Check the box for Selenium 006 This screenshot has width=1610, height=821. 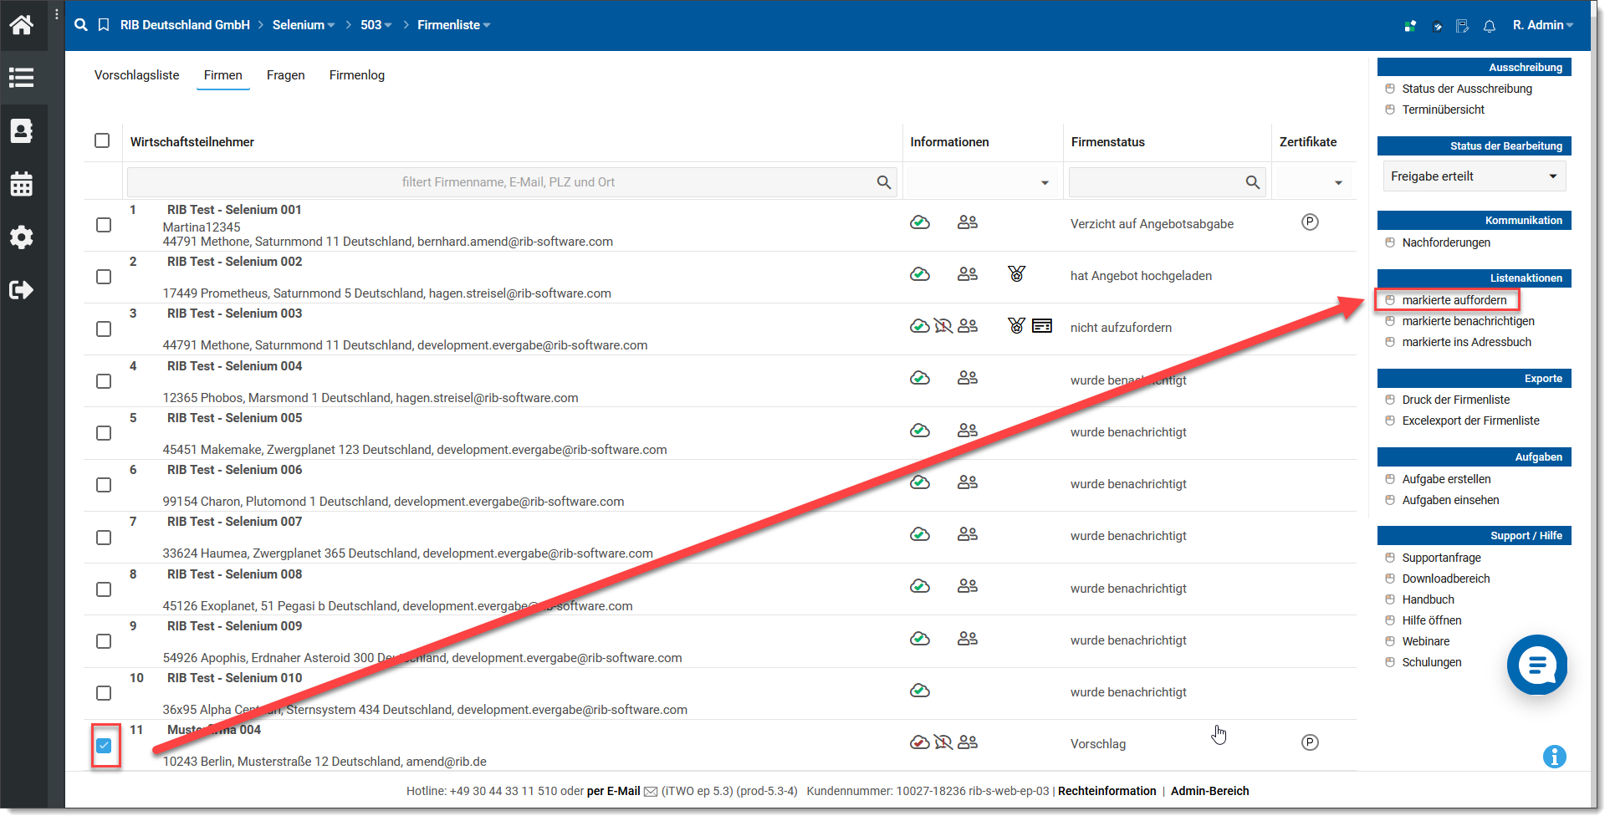point(104,485)
